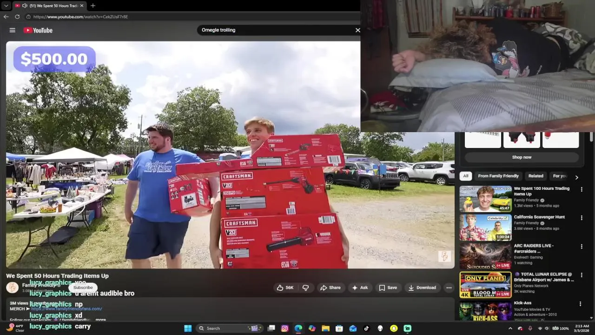Viewport: 595px width, 335px height.
Task: Open the Ask AI button
Action: pos(360,288)
